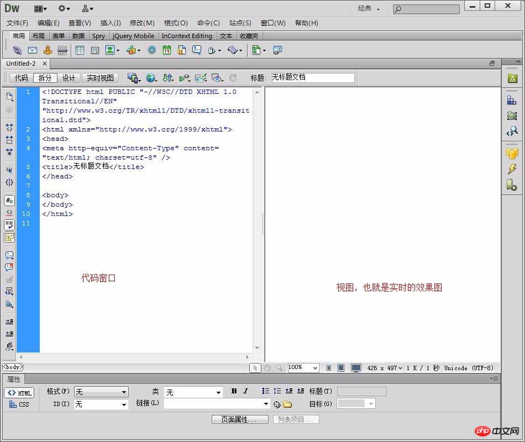Switch to Split view mode
The image size is (525, 442).
pyautogui.click(x=45, y=78)
